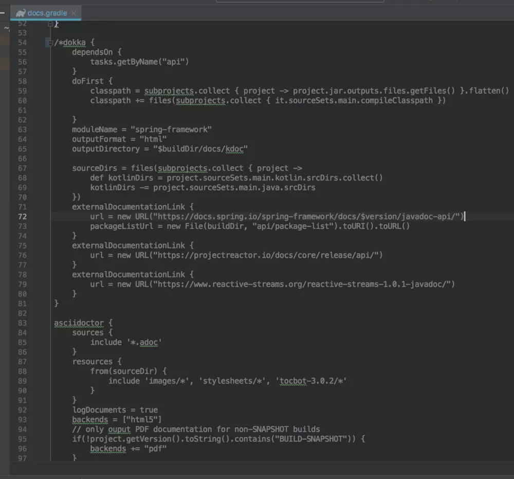This screenshot has width=514, height=479.
Task: Select line number 72 in the gutter
Action: click(x=22, y=217)
